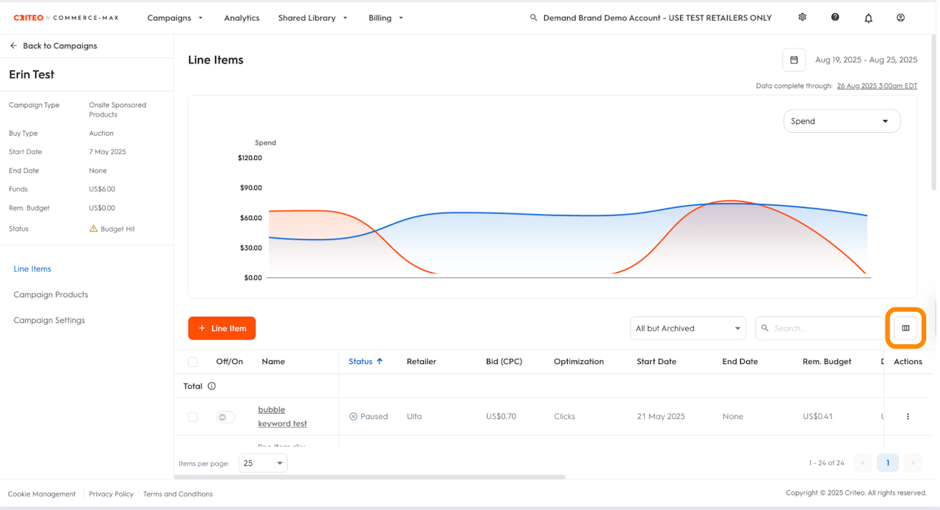Viewport: 940px width, 510px height.
Task: Open the column customization icon
Action: pos(905,328)
